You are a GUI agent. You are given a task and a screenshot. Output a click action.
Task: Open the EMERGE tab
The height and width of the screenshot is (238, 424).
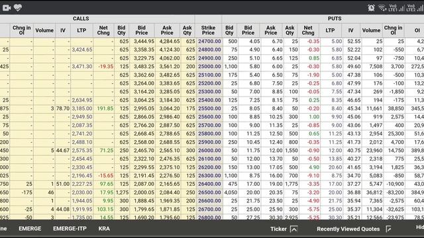[x=30, y=229]
